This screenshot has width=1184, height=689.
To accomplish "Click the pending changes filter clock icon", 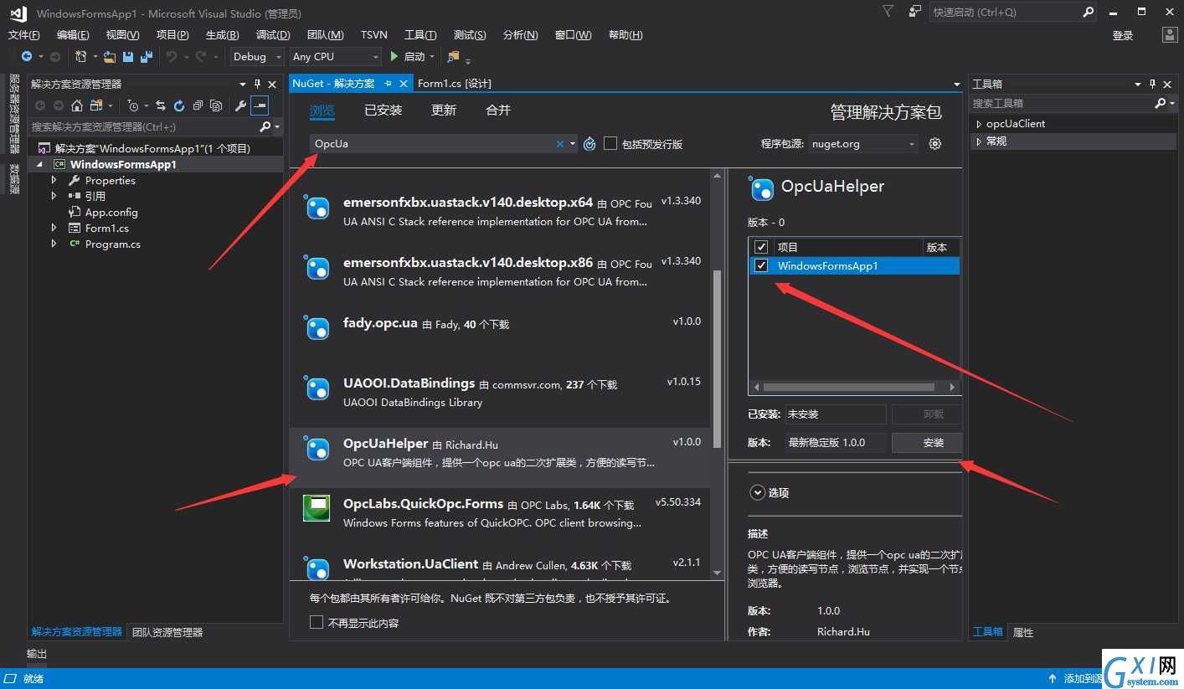I will tap(133, 105).
